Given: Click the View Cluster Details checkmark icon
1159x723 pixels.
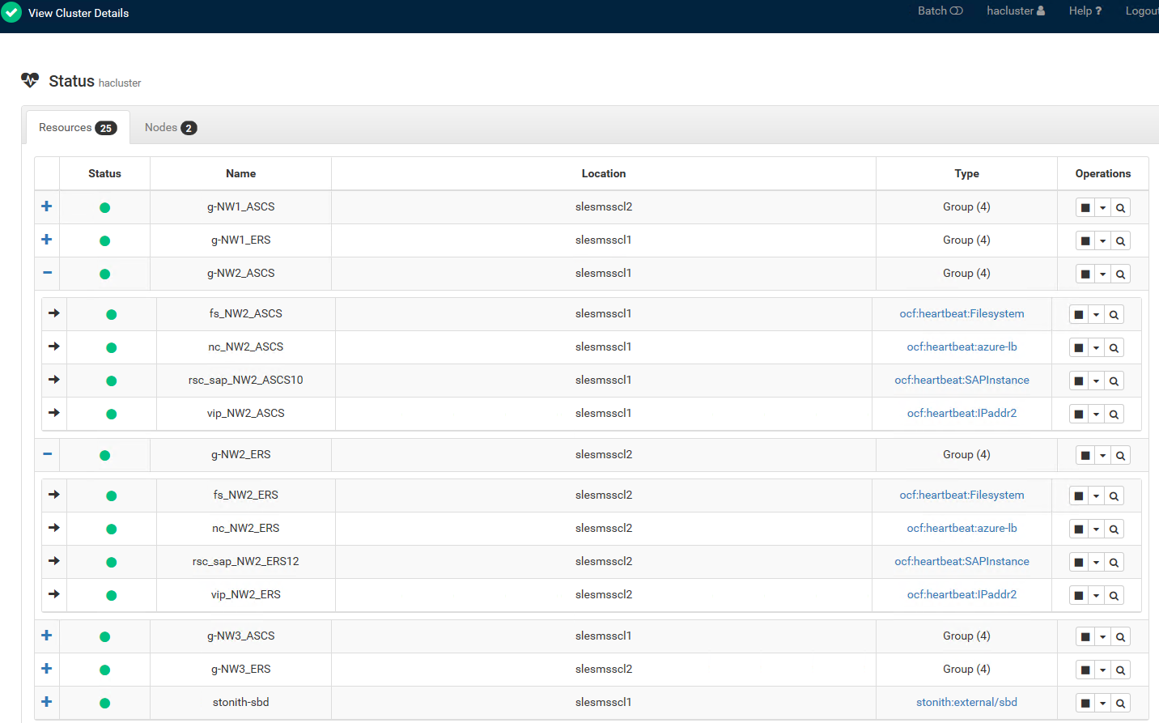Looking at the screenshot, I should point(11,13).
